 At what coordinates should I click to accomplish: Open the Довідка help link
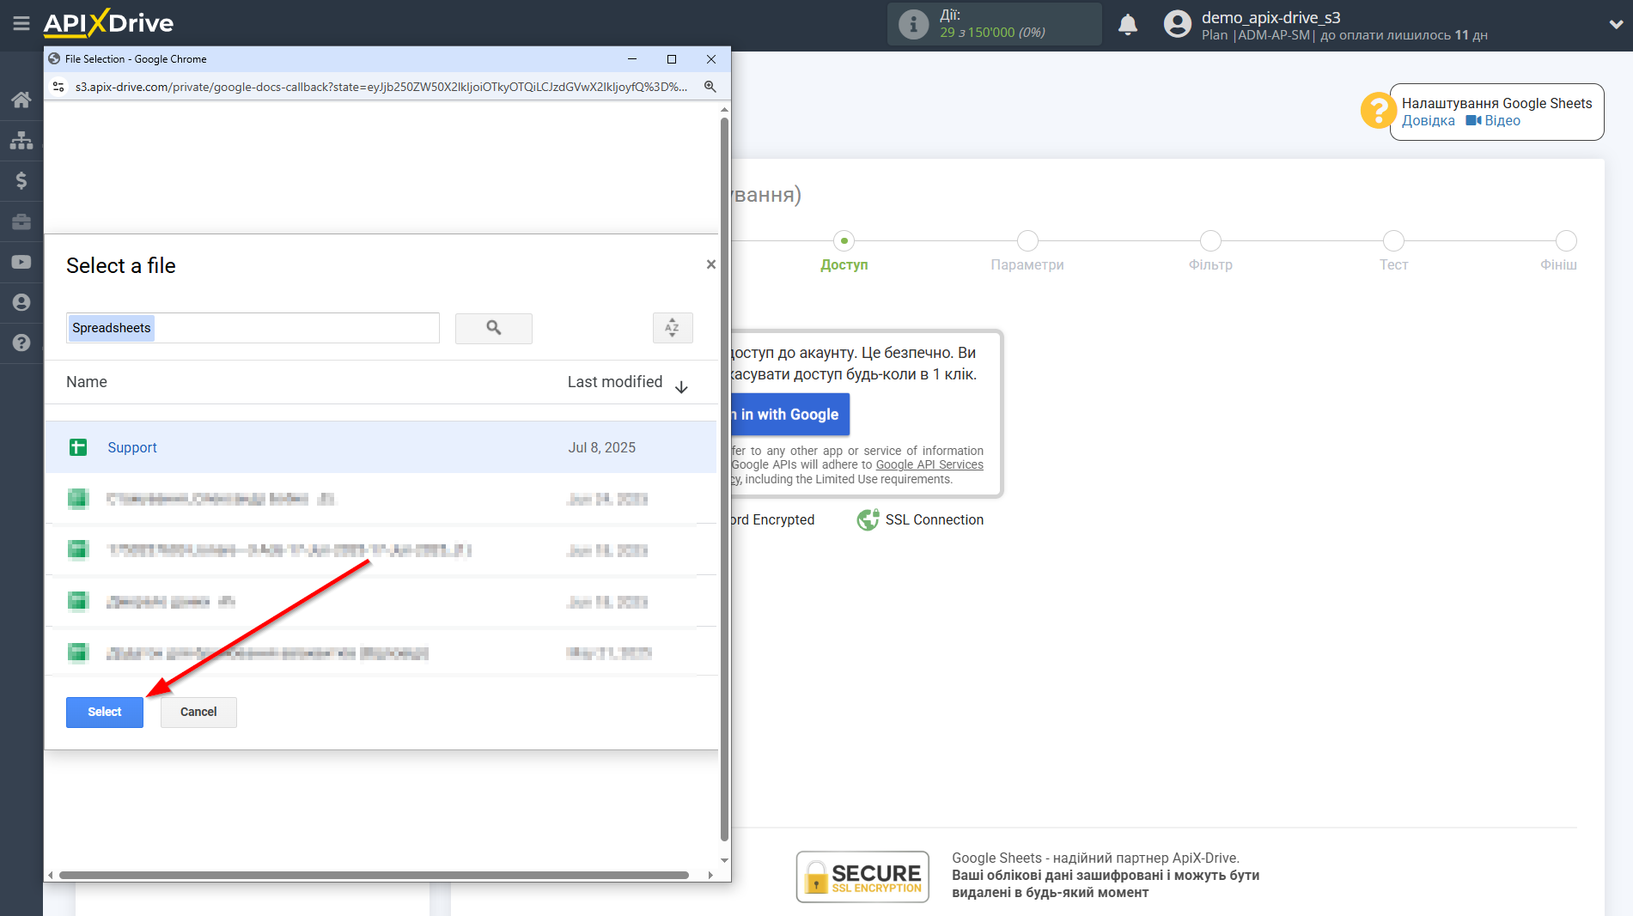1428,121
